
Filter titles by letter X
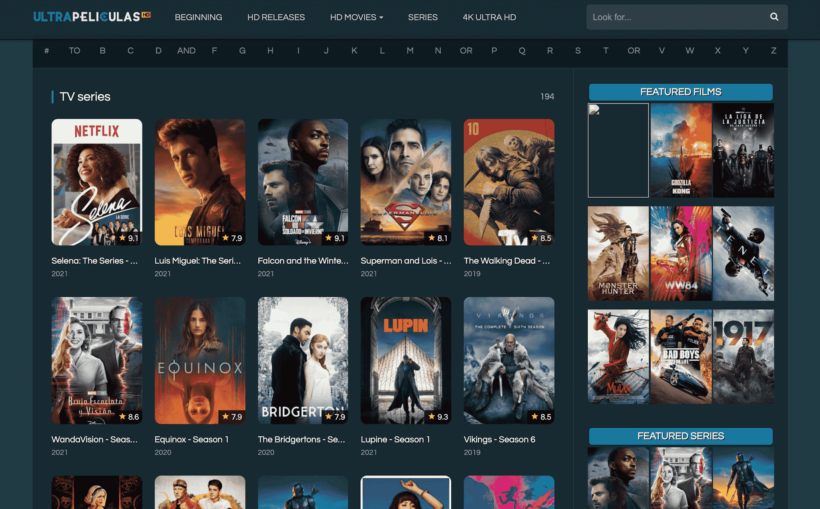click(718, 51)
